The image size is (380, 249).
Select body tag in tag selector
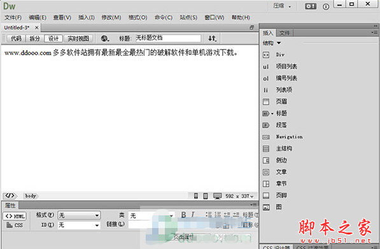click(31, 196)
